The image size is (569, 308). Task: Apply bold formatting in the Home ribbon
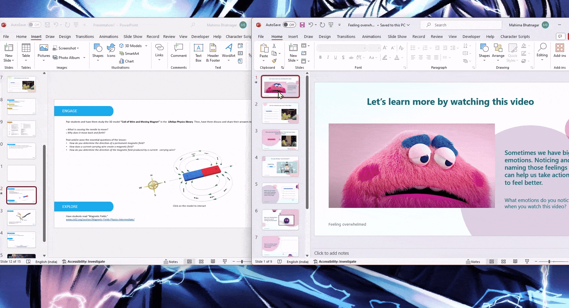[x=320, y=57]
